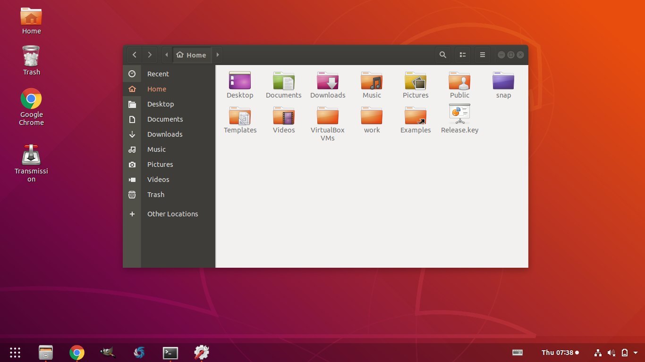Open the wrench settings tool in dock

point(202,353)
